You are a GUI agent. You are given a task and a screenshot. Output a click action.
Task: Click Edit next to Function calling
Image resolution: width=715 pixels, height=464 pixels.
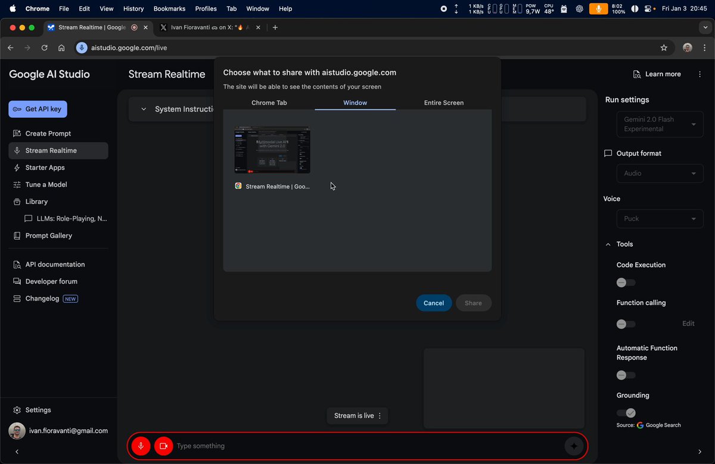[x=688, y=324]
